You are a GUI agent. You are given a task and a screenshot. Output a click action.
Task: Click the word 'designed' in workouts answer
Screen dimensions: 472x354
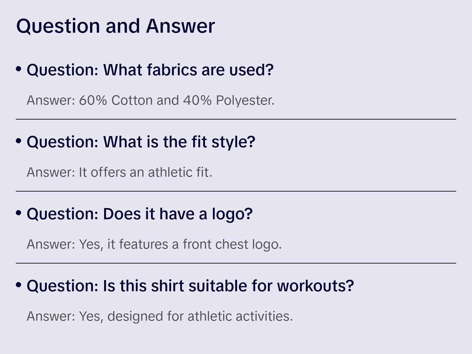pos(135,316)
